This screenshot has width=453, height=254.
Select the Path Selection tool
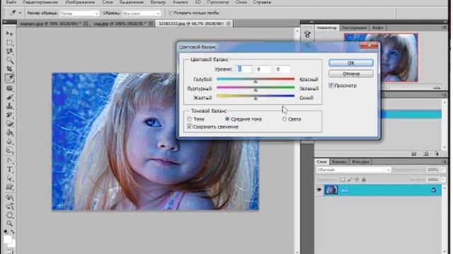(9, 179)
